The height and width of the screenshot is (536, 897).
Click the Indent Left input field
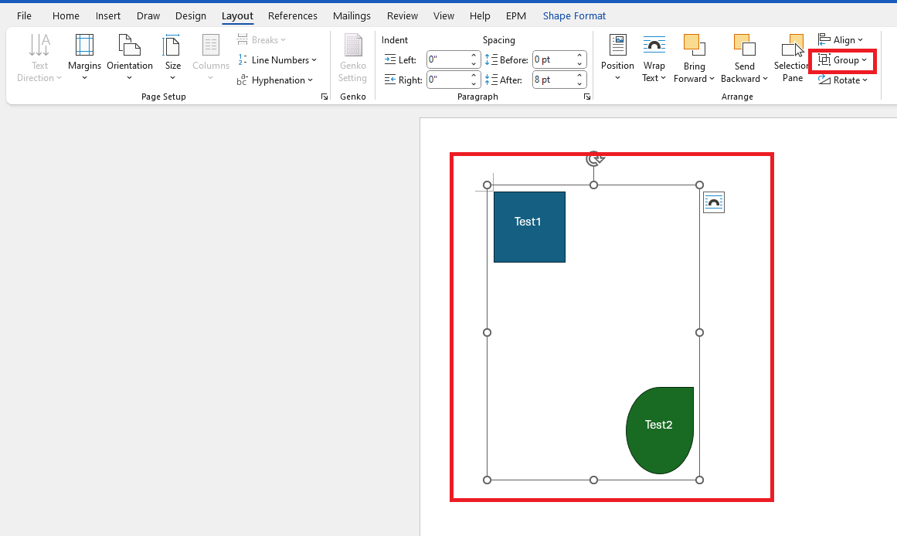pyautogui.click(x=448, y=59)
